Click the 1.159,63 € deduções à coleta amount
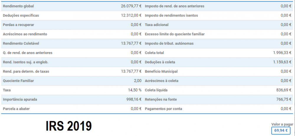This screenshot has width=295, height=136. pyautogui.click(x=282, y=62)
